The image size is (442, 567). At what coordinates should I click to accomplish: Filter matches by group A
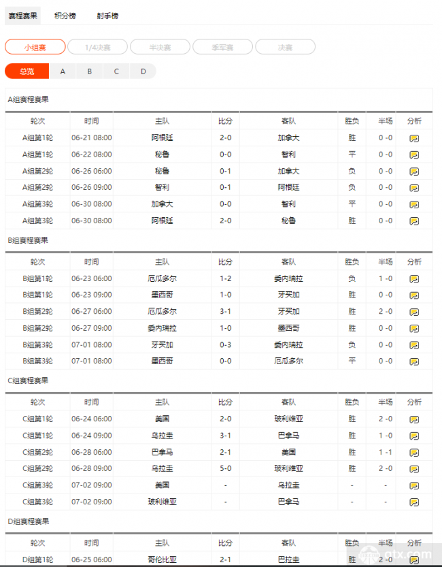point(63,71)
